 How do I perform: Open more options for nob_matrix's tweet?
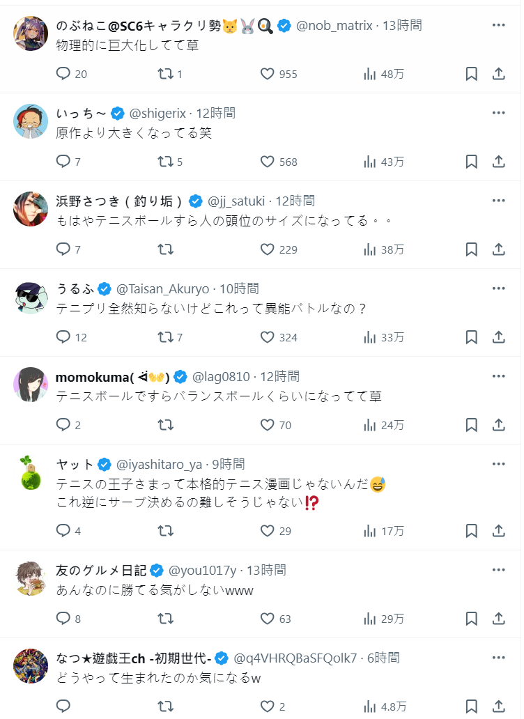[x=498, y=25]
